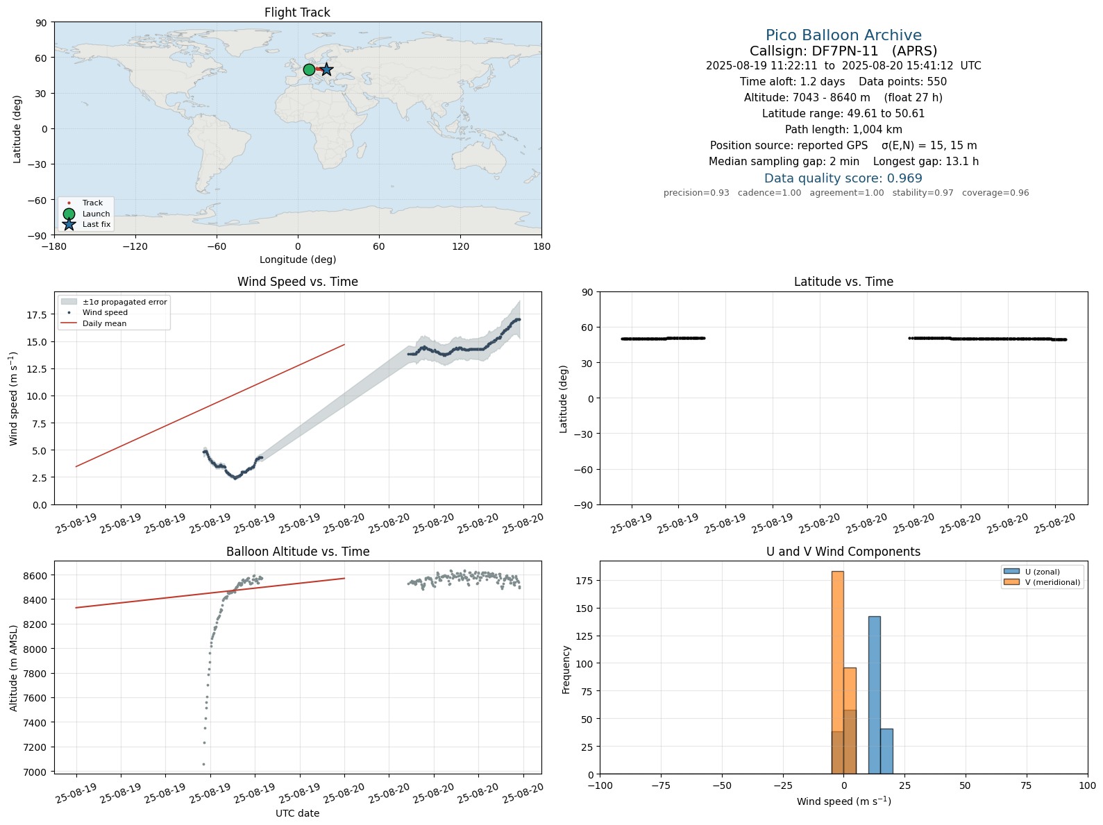This screenshot has height=825, width=1103.
Task: Select the Altitude 7043 - 8640 m line
Action: coord(843,98)
